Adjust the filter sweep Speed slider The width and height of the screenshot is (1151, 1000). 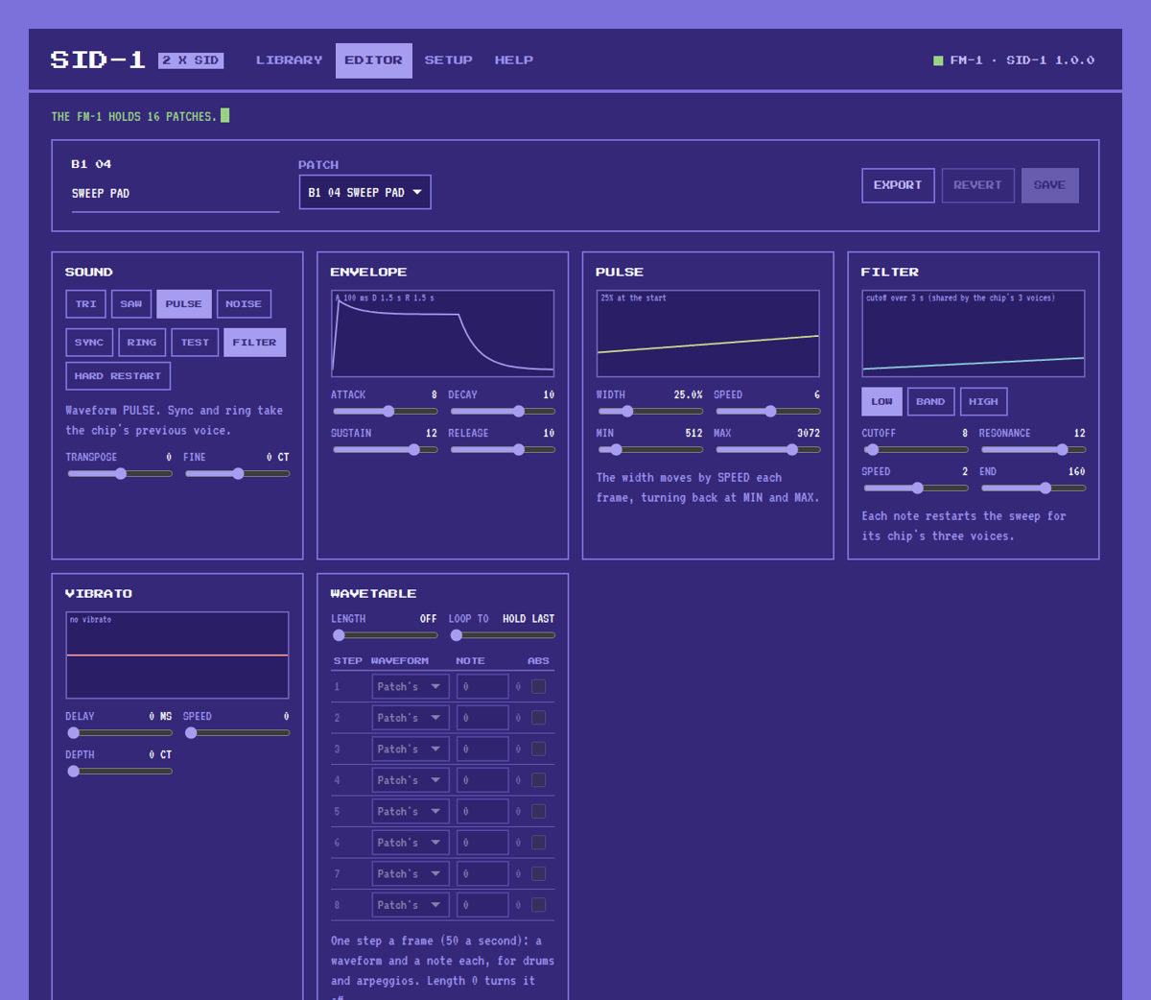pos(916,488)
